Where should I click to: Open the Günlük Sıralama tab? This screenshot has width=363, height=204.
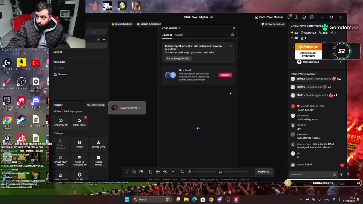pos(122,24)
